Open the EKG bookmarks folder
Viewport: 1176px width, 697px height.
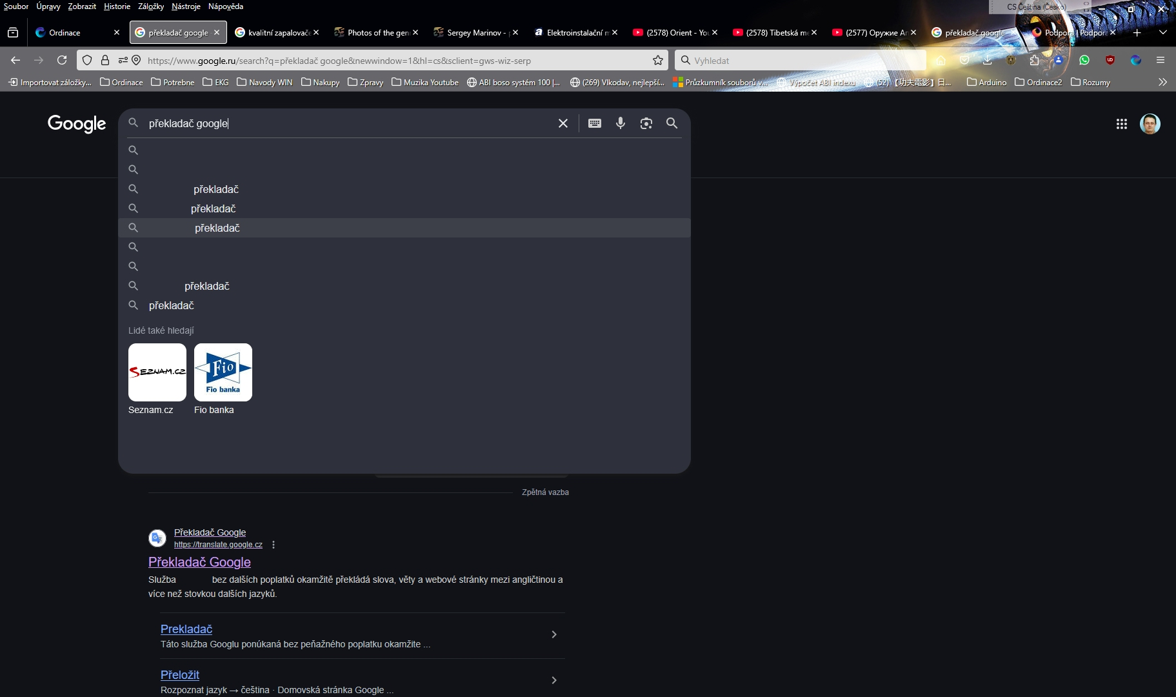coord(215,82)
